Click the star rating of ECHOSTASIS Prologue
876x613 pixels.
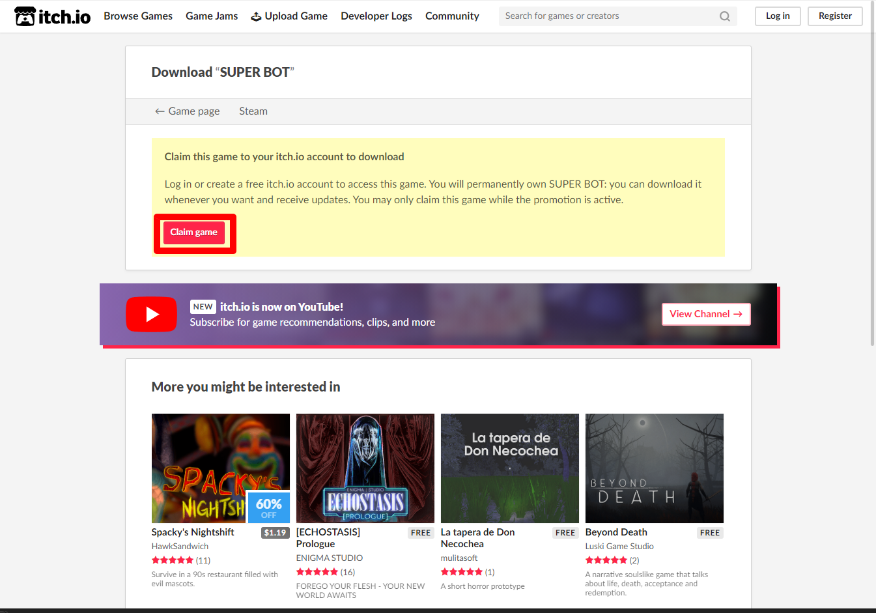[x=317, y=572]
